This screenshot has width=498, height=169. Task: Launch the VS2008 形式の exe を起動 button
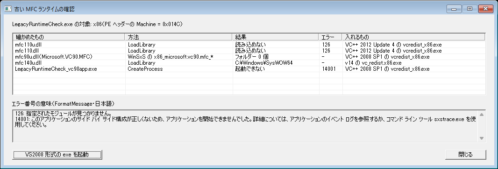(x=57, y=155)
